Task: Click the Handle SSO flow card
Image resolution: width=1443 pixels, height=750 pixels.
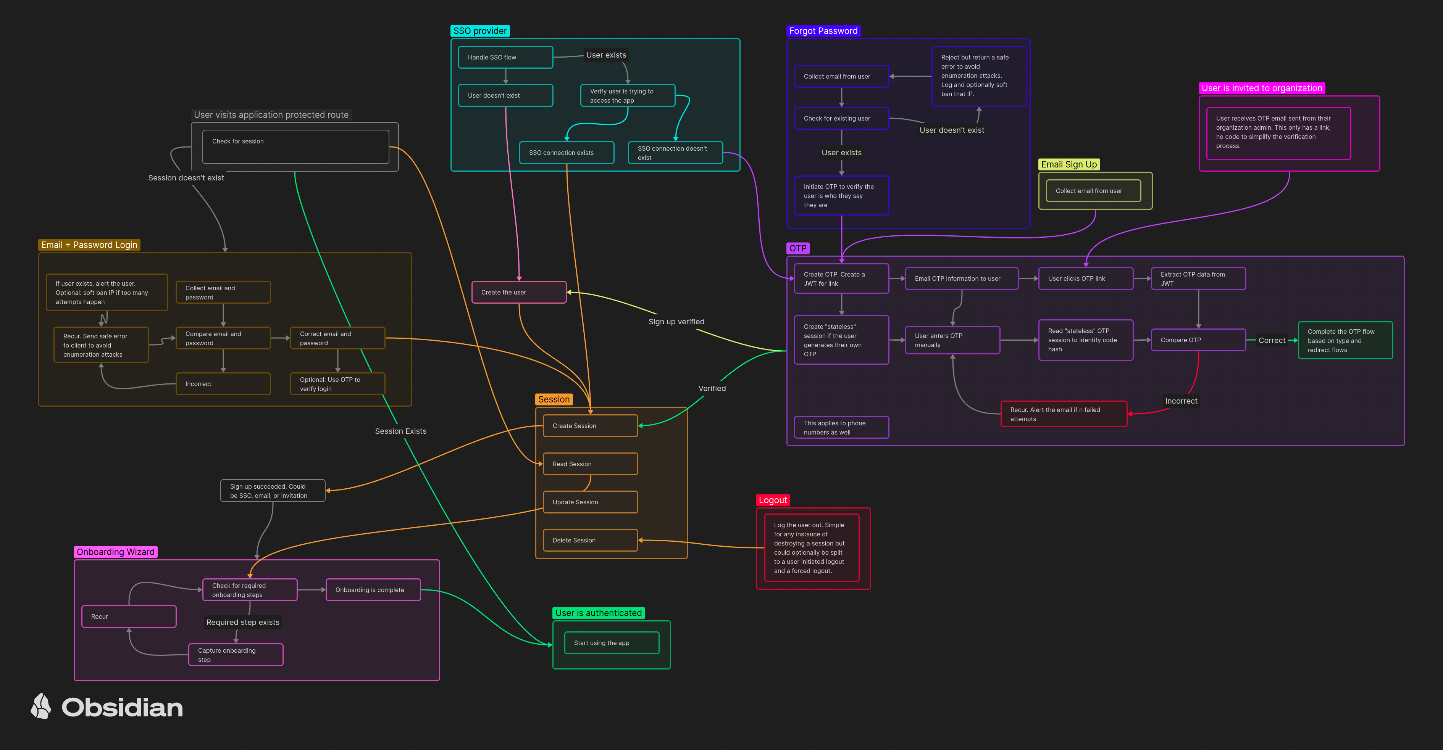Action: tap(505, 57)
